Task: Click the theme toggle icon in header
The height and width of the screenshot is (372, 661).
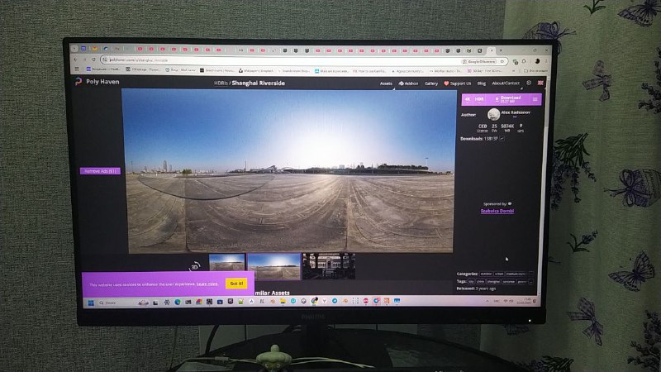Action: click(529, 83)
